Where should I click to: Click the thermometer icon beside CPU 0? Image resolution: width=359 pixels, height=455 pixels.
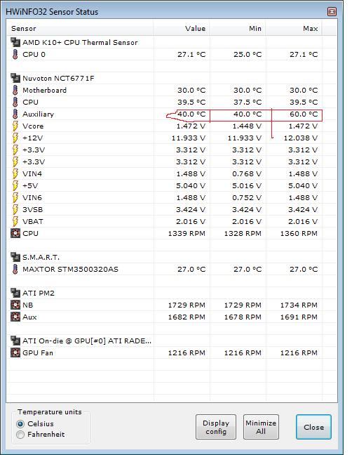(15, 54)
